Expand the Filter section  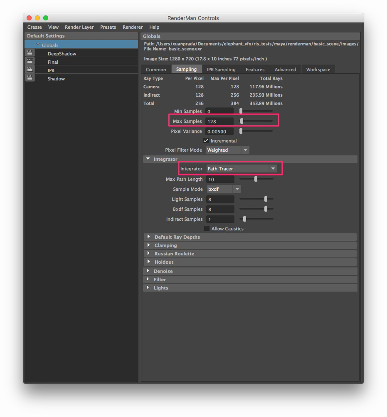(x=148, y=279)
